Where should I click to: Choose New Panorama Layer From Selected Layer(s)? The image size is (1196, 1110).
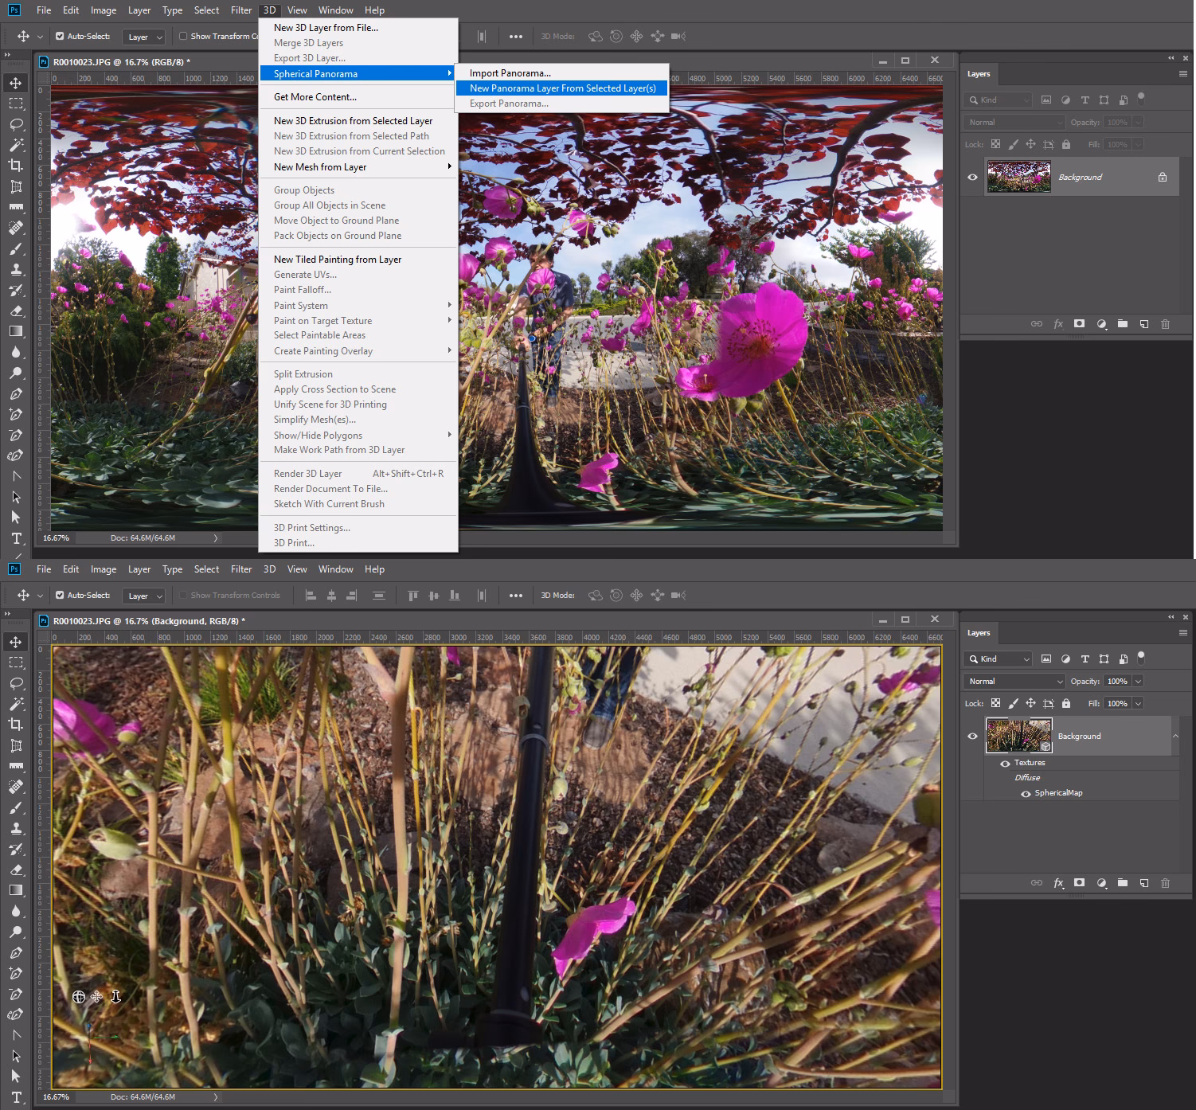(x=561, y=88)
